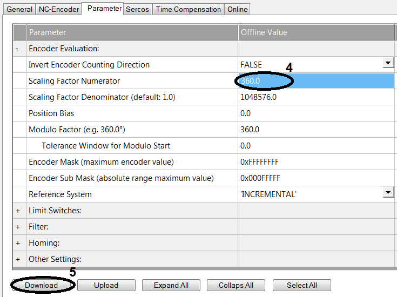Expand the Filter group
Viewport: 397px width, 297px height.
click(x=18, y=227)
